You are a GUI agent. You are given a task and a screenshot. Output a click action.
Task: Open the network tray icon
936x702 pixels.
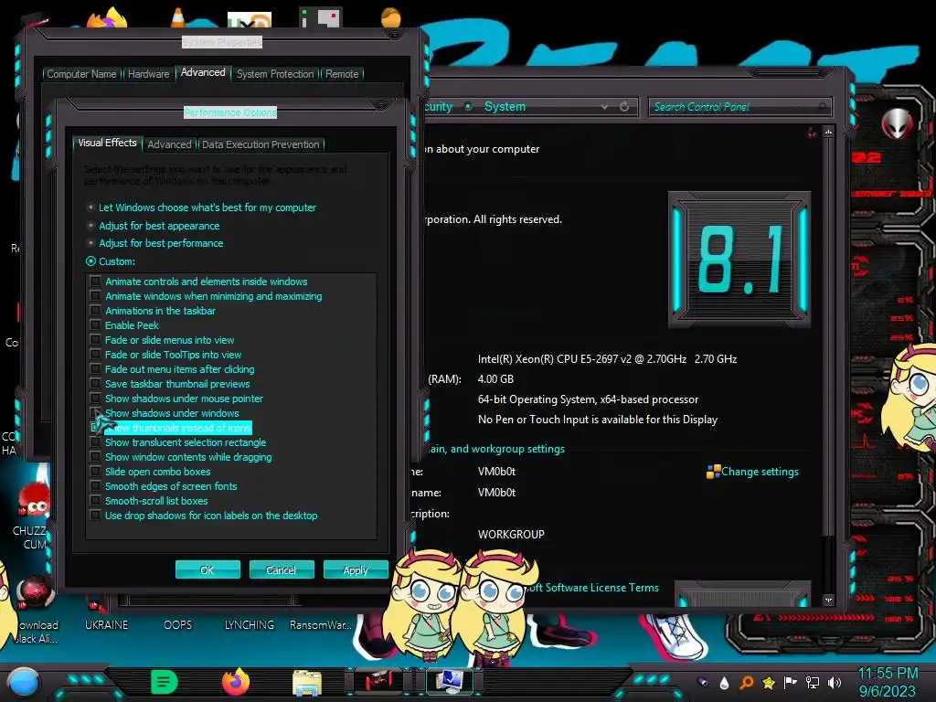[x=813, y=682]
